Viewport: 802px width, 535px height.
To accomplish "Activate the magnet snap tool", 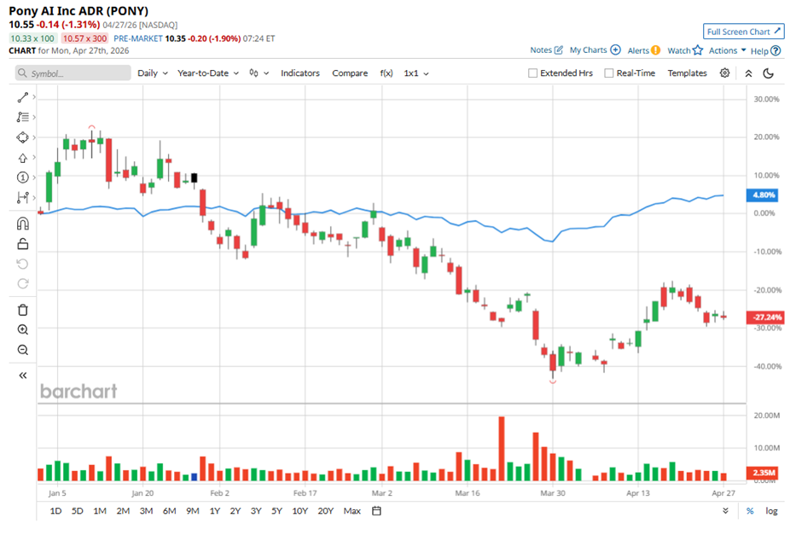I will (x=23, y=224).
